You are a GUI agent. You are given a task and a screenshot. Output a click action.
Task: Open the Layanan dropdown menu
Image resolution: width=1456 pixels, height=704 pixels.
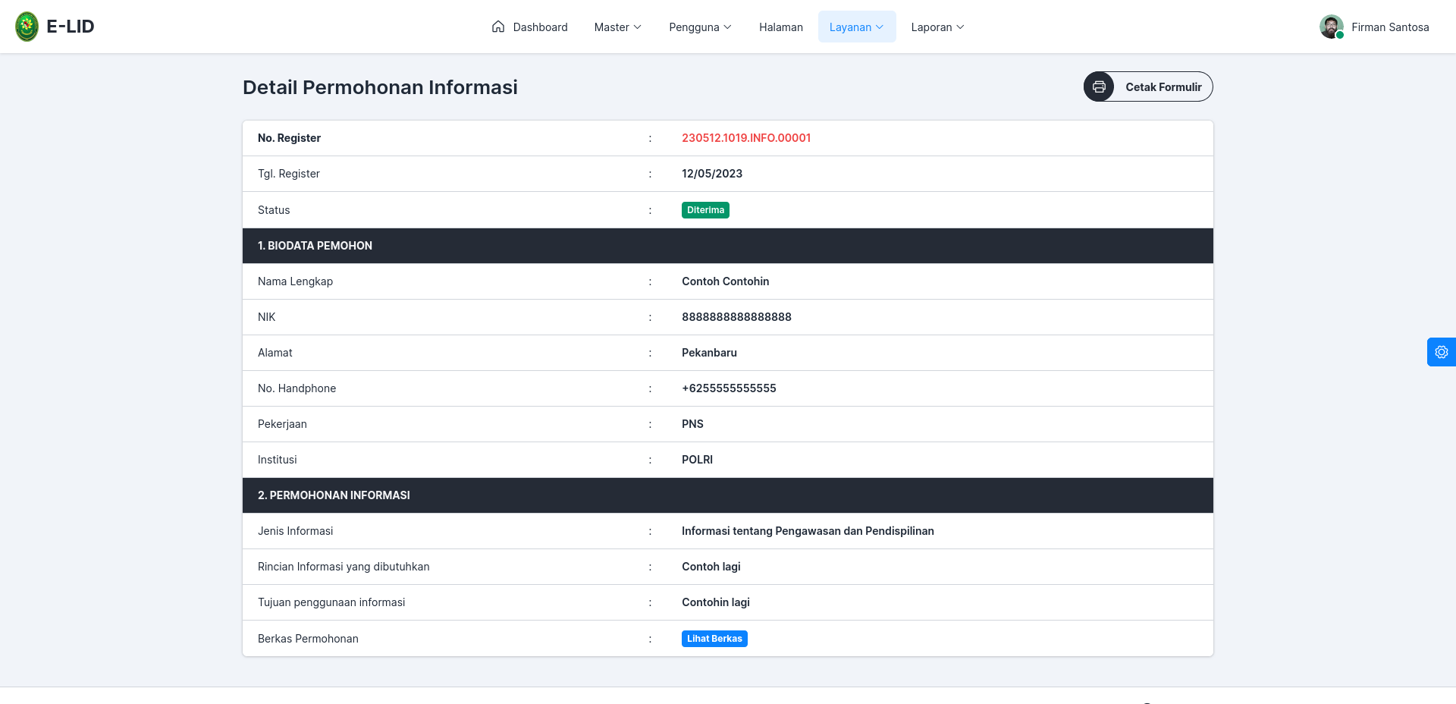coord(857,27)
